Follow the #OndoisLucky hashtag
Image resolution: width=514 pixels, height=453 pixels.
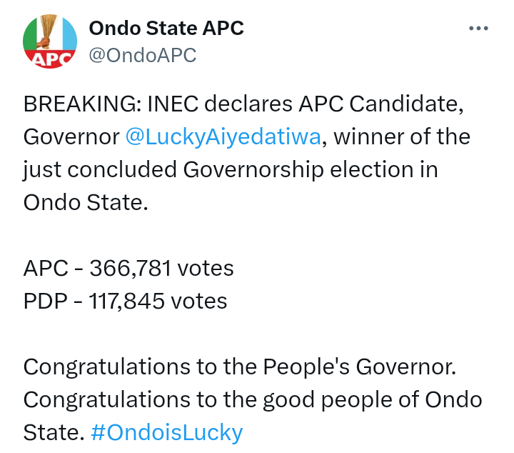point(167,432)
